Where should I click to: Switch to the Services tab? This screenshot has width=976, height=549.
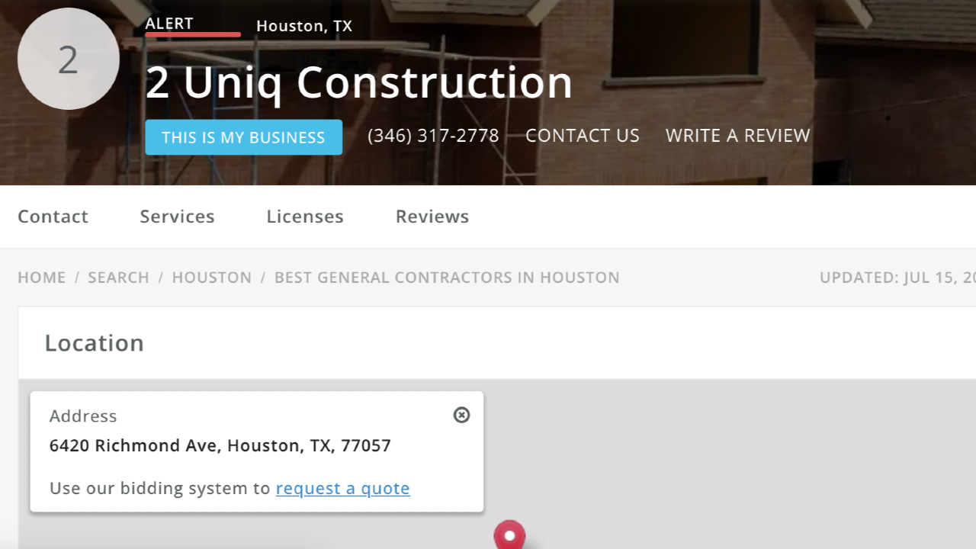[x=178, y=217]
